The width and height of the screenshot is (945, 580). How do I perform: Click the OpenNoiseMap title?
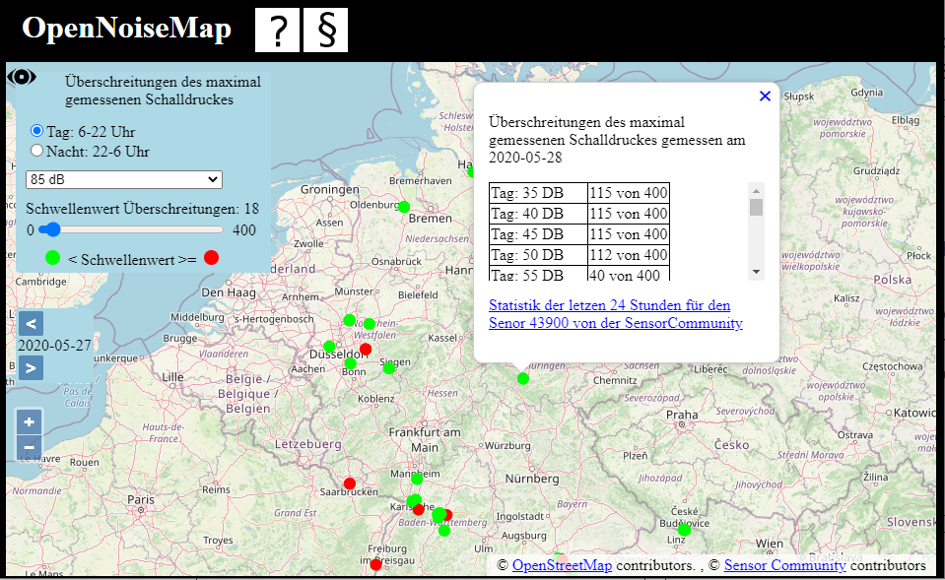point(126,29)
